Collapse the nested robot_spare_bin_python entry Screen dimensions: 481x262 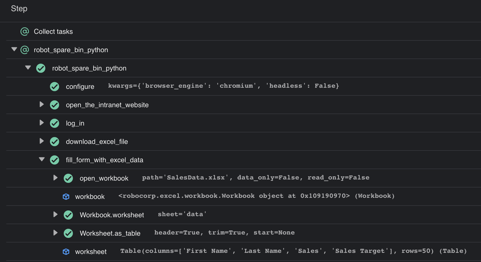(x=28, y=68)
